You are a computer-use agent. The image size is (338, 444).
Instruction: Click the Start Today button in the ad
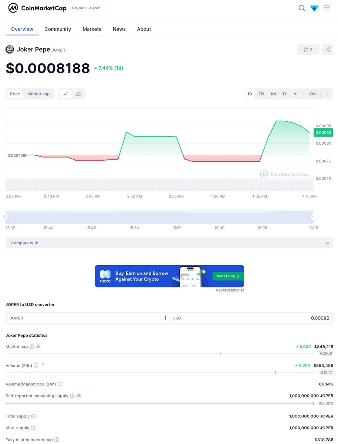[227, 276]
